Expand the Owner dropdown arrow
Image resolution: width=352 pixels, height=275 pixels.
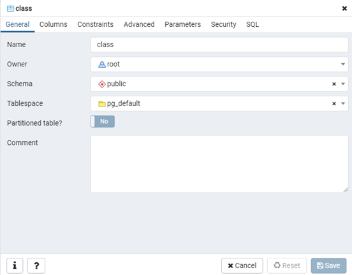point(343,64)
